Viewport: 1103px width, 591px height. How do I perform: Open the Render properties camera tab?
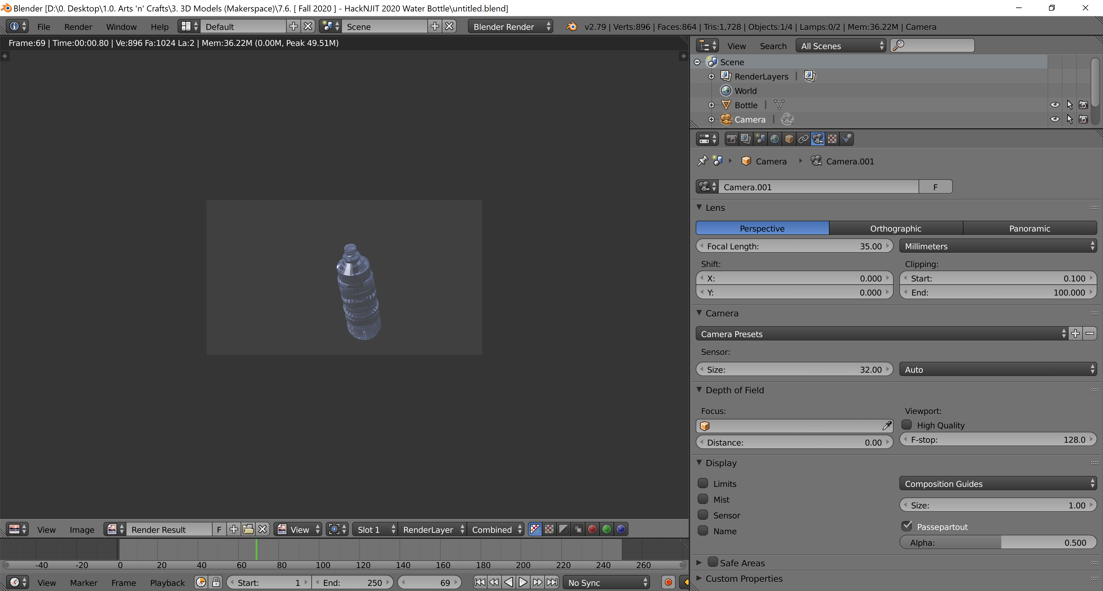[x=731, y=139]
